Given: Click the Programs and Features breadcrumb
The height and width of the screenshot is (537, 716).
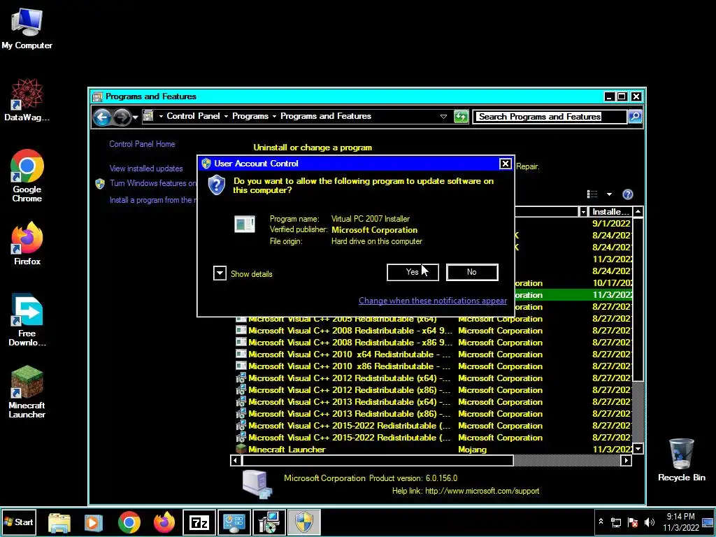Looking at the screenshot, I should (326, 116).
